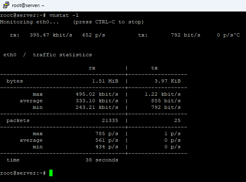Click '(press CTRL-C to stop)' text

point(108,22)
